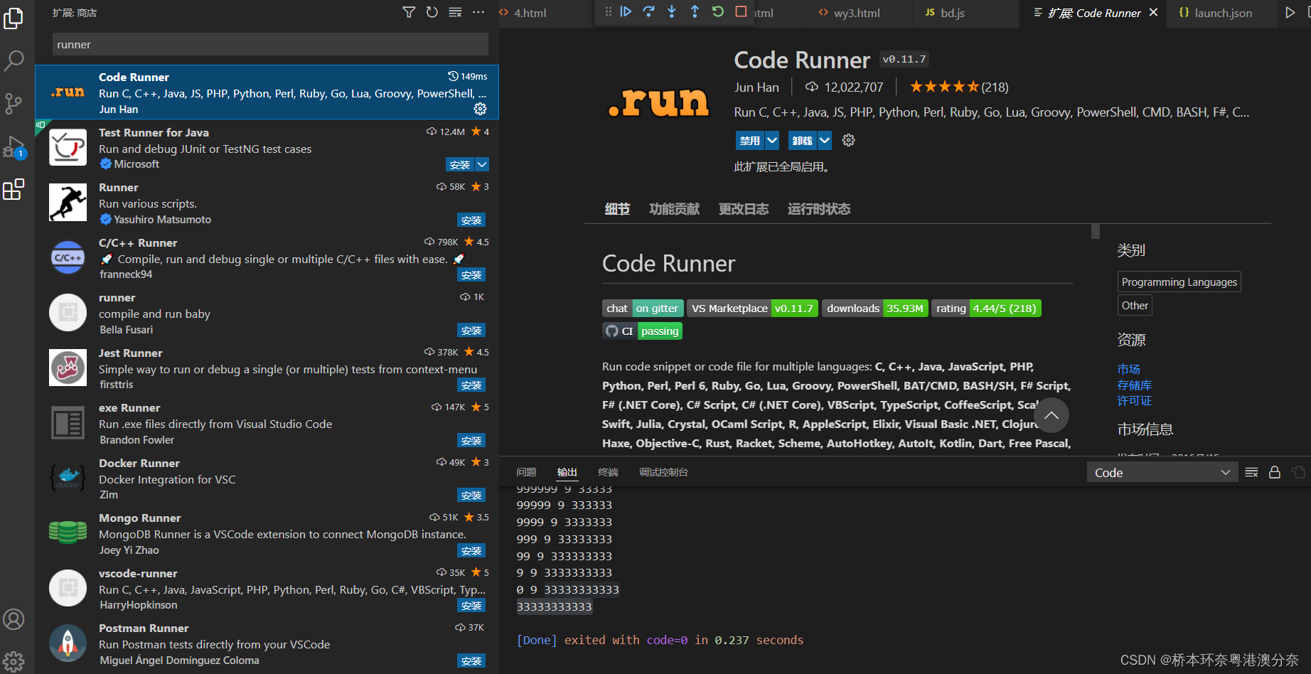
Task: Switch to the 终端 terminal tab
Action: click(x=608, y=472)
